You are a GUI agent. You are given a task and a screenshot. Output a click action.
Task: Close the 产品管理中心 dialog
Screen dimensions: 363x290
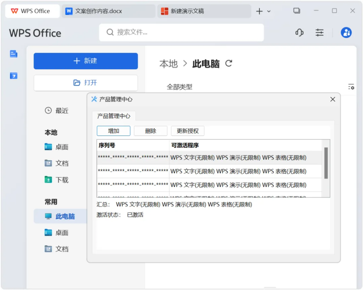pos(333,99)
